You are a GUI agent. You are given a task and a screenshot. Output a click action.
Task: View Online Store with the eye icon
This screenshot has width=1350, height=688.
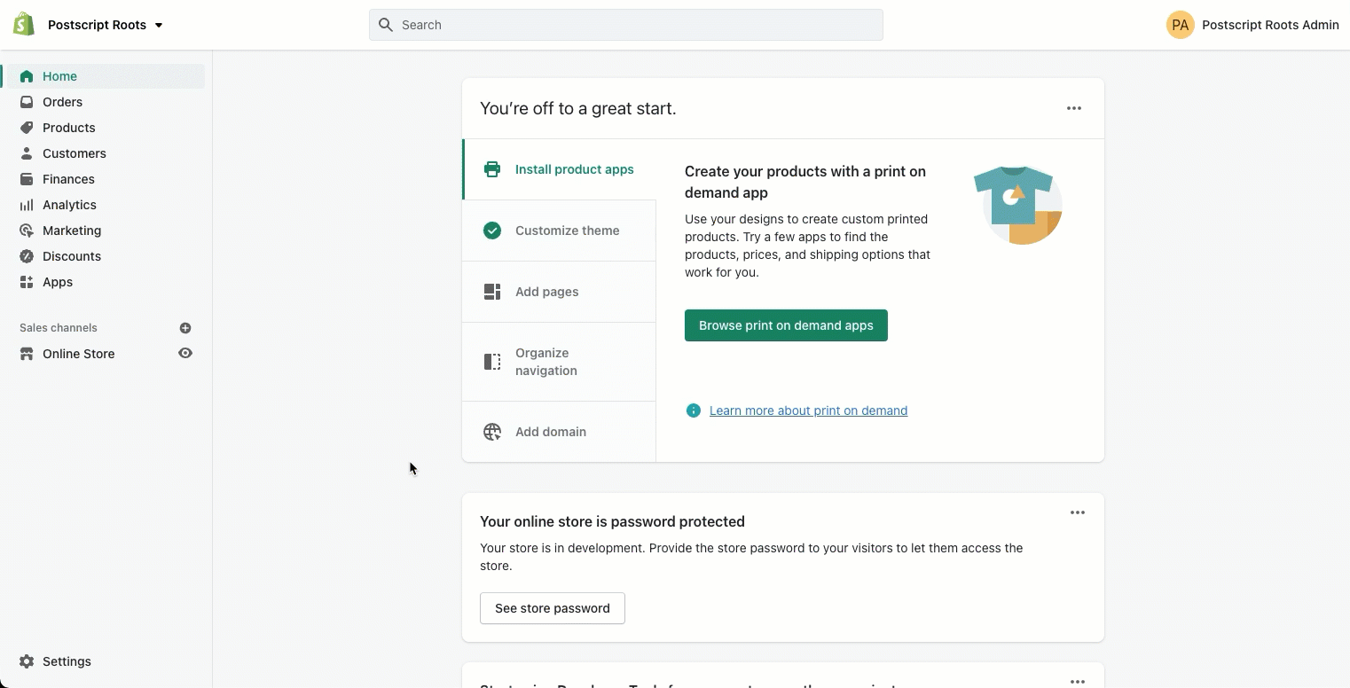[x=185, y=353]
